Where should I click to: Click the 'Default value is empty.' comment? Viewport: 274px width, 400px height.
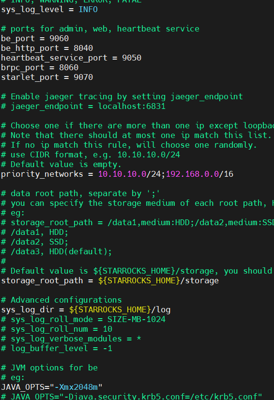coord(61,165)
